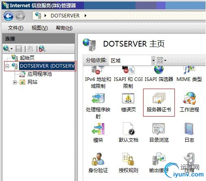Click arrow before DOTSERVER in address bar
The width and height of the screenshot is (206, 181).
pos(45,16)
